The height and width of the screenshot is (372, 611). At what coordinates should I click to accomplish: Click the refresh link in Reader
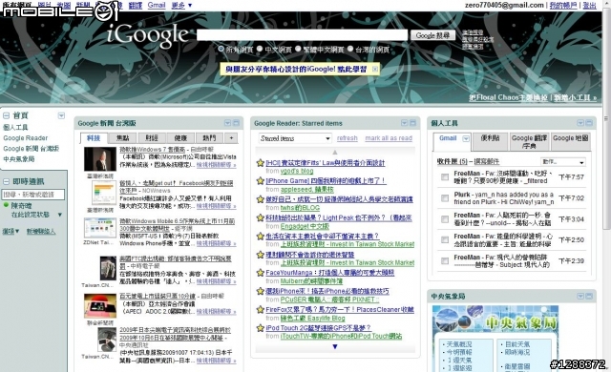pyautogui.click(x=347, y=138)
